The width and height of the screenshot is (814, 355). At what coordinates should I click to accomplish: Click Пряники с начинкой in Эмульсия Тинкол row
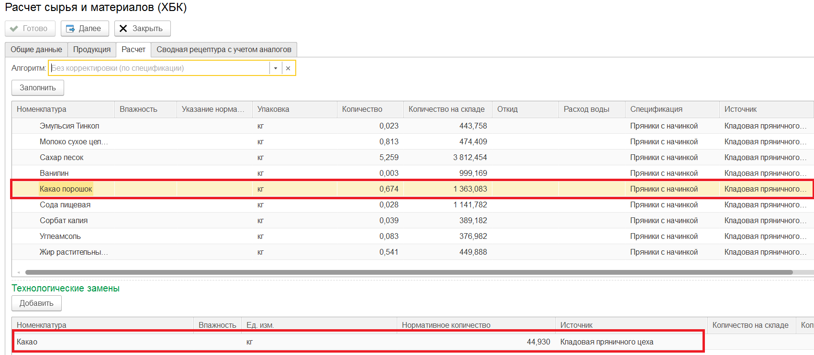664,126
